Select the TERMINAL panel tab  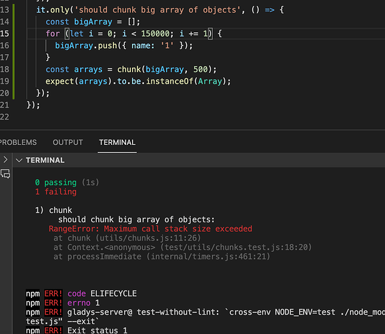[117, 142]
